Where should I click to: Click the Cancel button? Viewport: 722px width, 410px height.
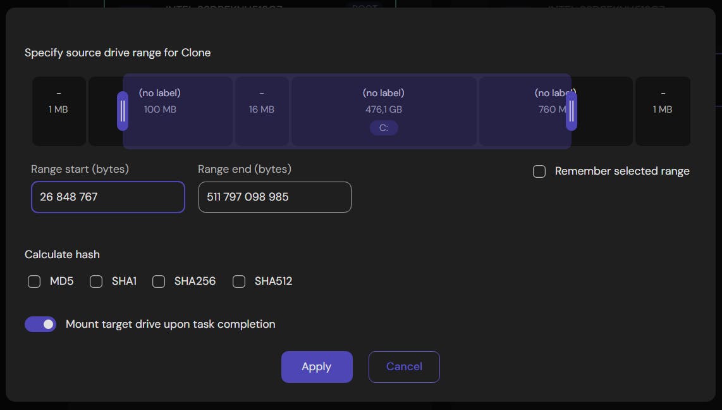(x=404, y=366)
